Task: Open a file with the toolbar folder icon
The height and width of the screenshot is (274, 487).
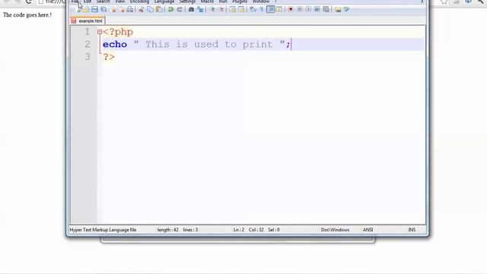Action: (86, 10)
